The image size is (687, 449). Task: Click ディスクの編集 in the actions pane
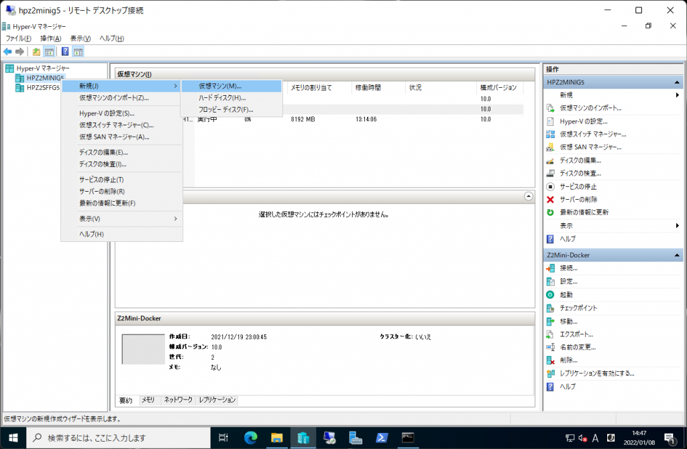580,161
